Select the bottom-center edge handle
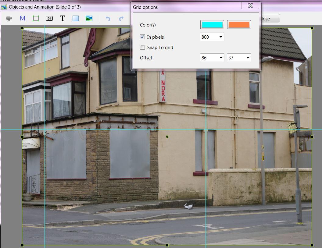The height and width of the screenshot is (248, 322). click(167, 245)
